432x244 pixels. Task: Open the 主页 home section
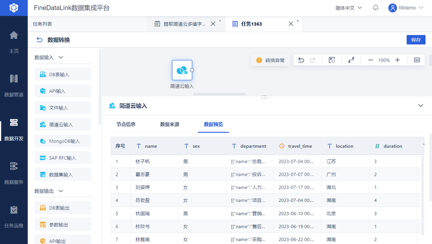coord(14,42)
